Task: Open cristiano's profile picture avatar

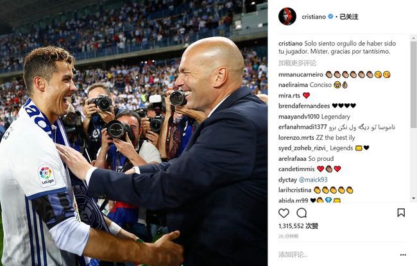Action: click(x=287, y=17)
